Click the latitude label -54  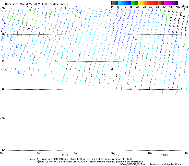point(2,61)
